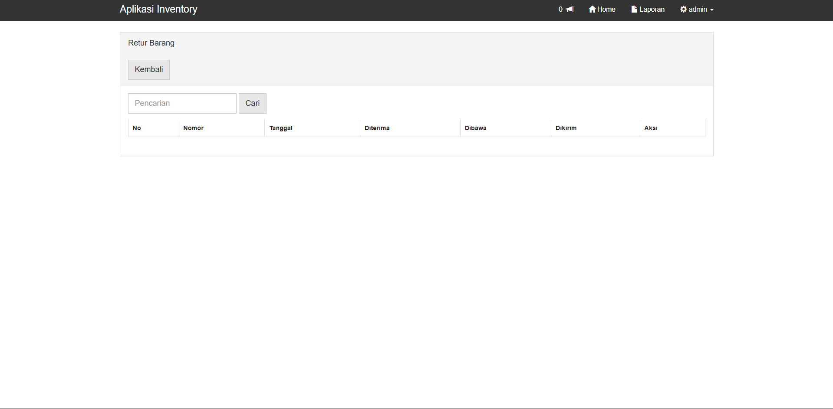Click the gear icon beside admin
This screenshot has height=409, width=833.
(x=684, y=9)
